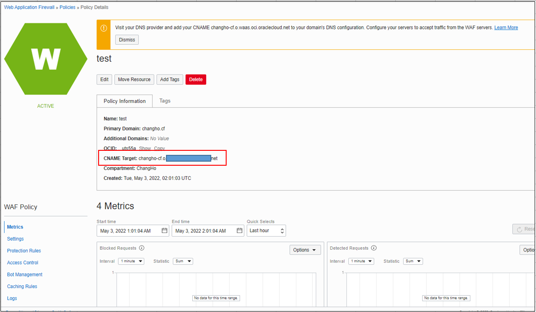Show the full OCID value

click(145, 149)
